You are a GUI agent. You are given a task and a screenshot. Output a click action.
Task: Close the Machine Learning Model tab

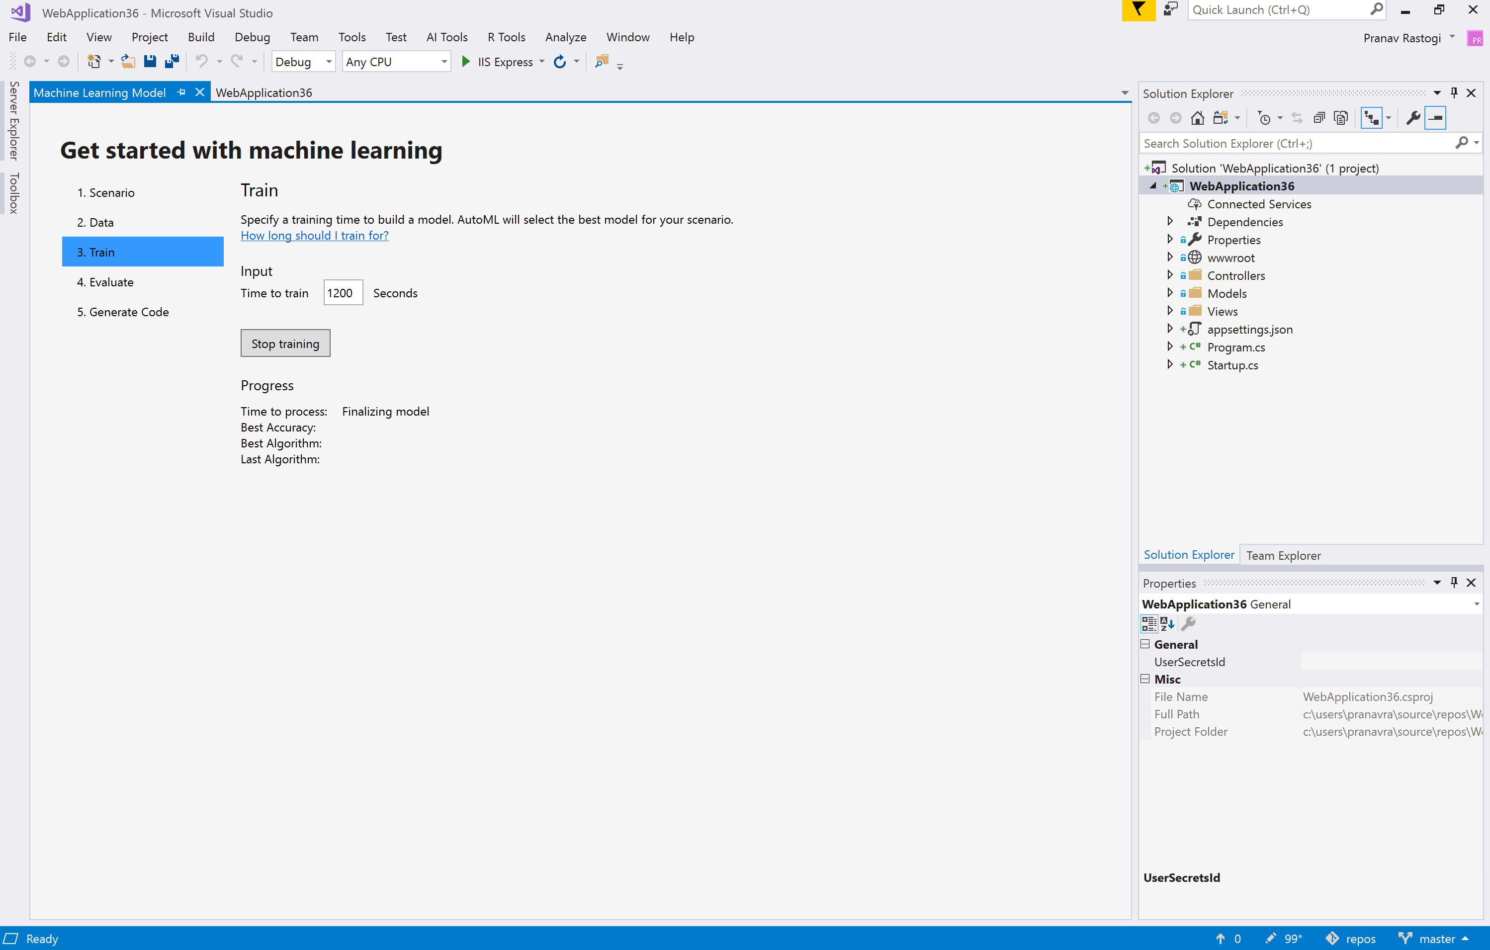[x=200, y=92]
